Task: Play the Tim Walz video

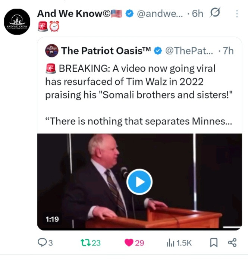Action: [x=139, y=182]
